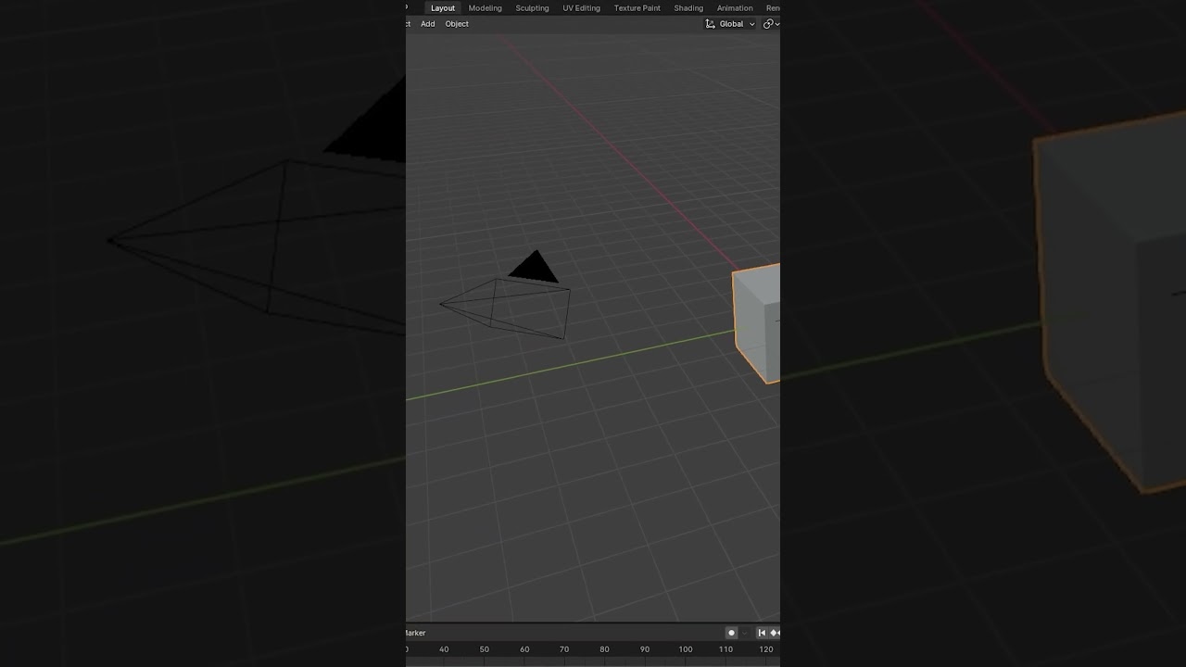The image size is (1186, 667).
Task: Open the Animation workspace tab
Action: 735,8
